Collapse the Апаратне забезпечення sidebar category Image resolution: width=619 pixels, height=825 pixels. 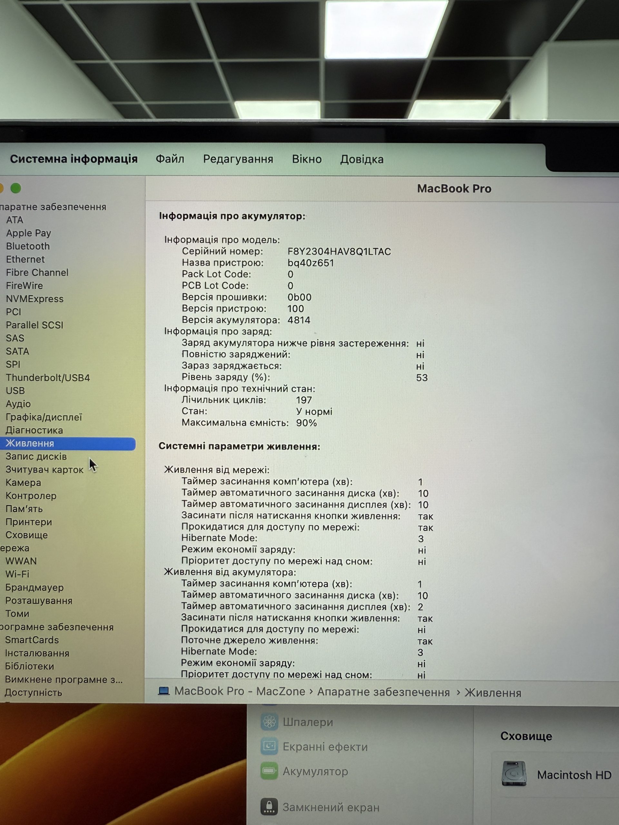[53, 207]
